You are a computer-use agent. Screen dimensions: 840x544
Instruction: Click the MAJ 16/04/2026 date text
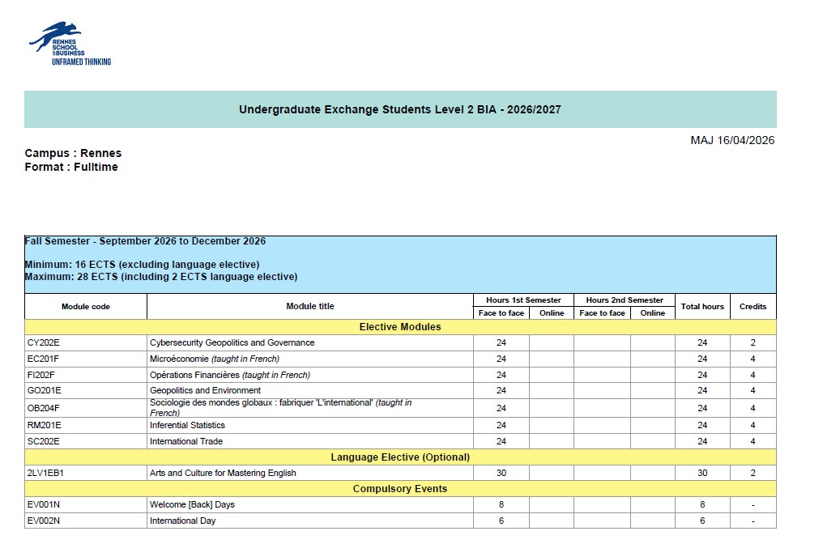(x=732, y=140)
